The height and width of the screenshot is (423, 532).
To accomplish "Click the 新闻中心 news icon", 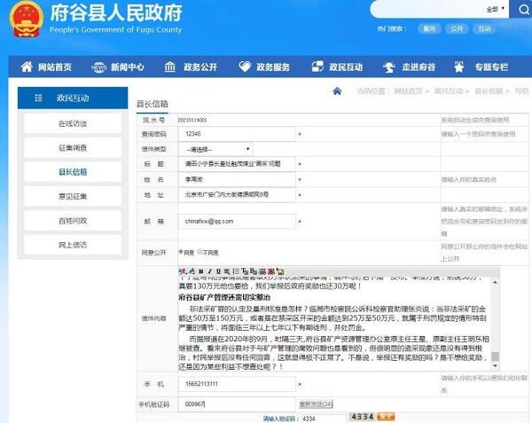I will click(95, 67).
